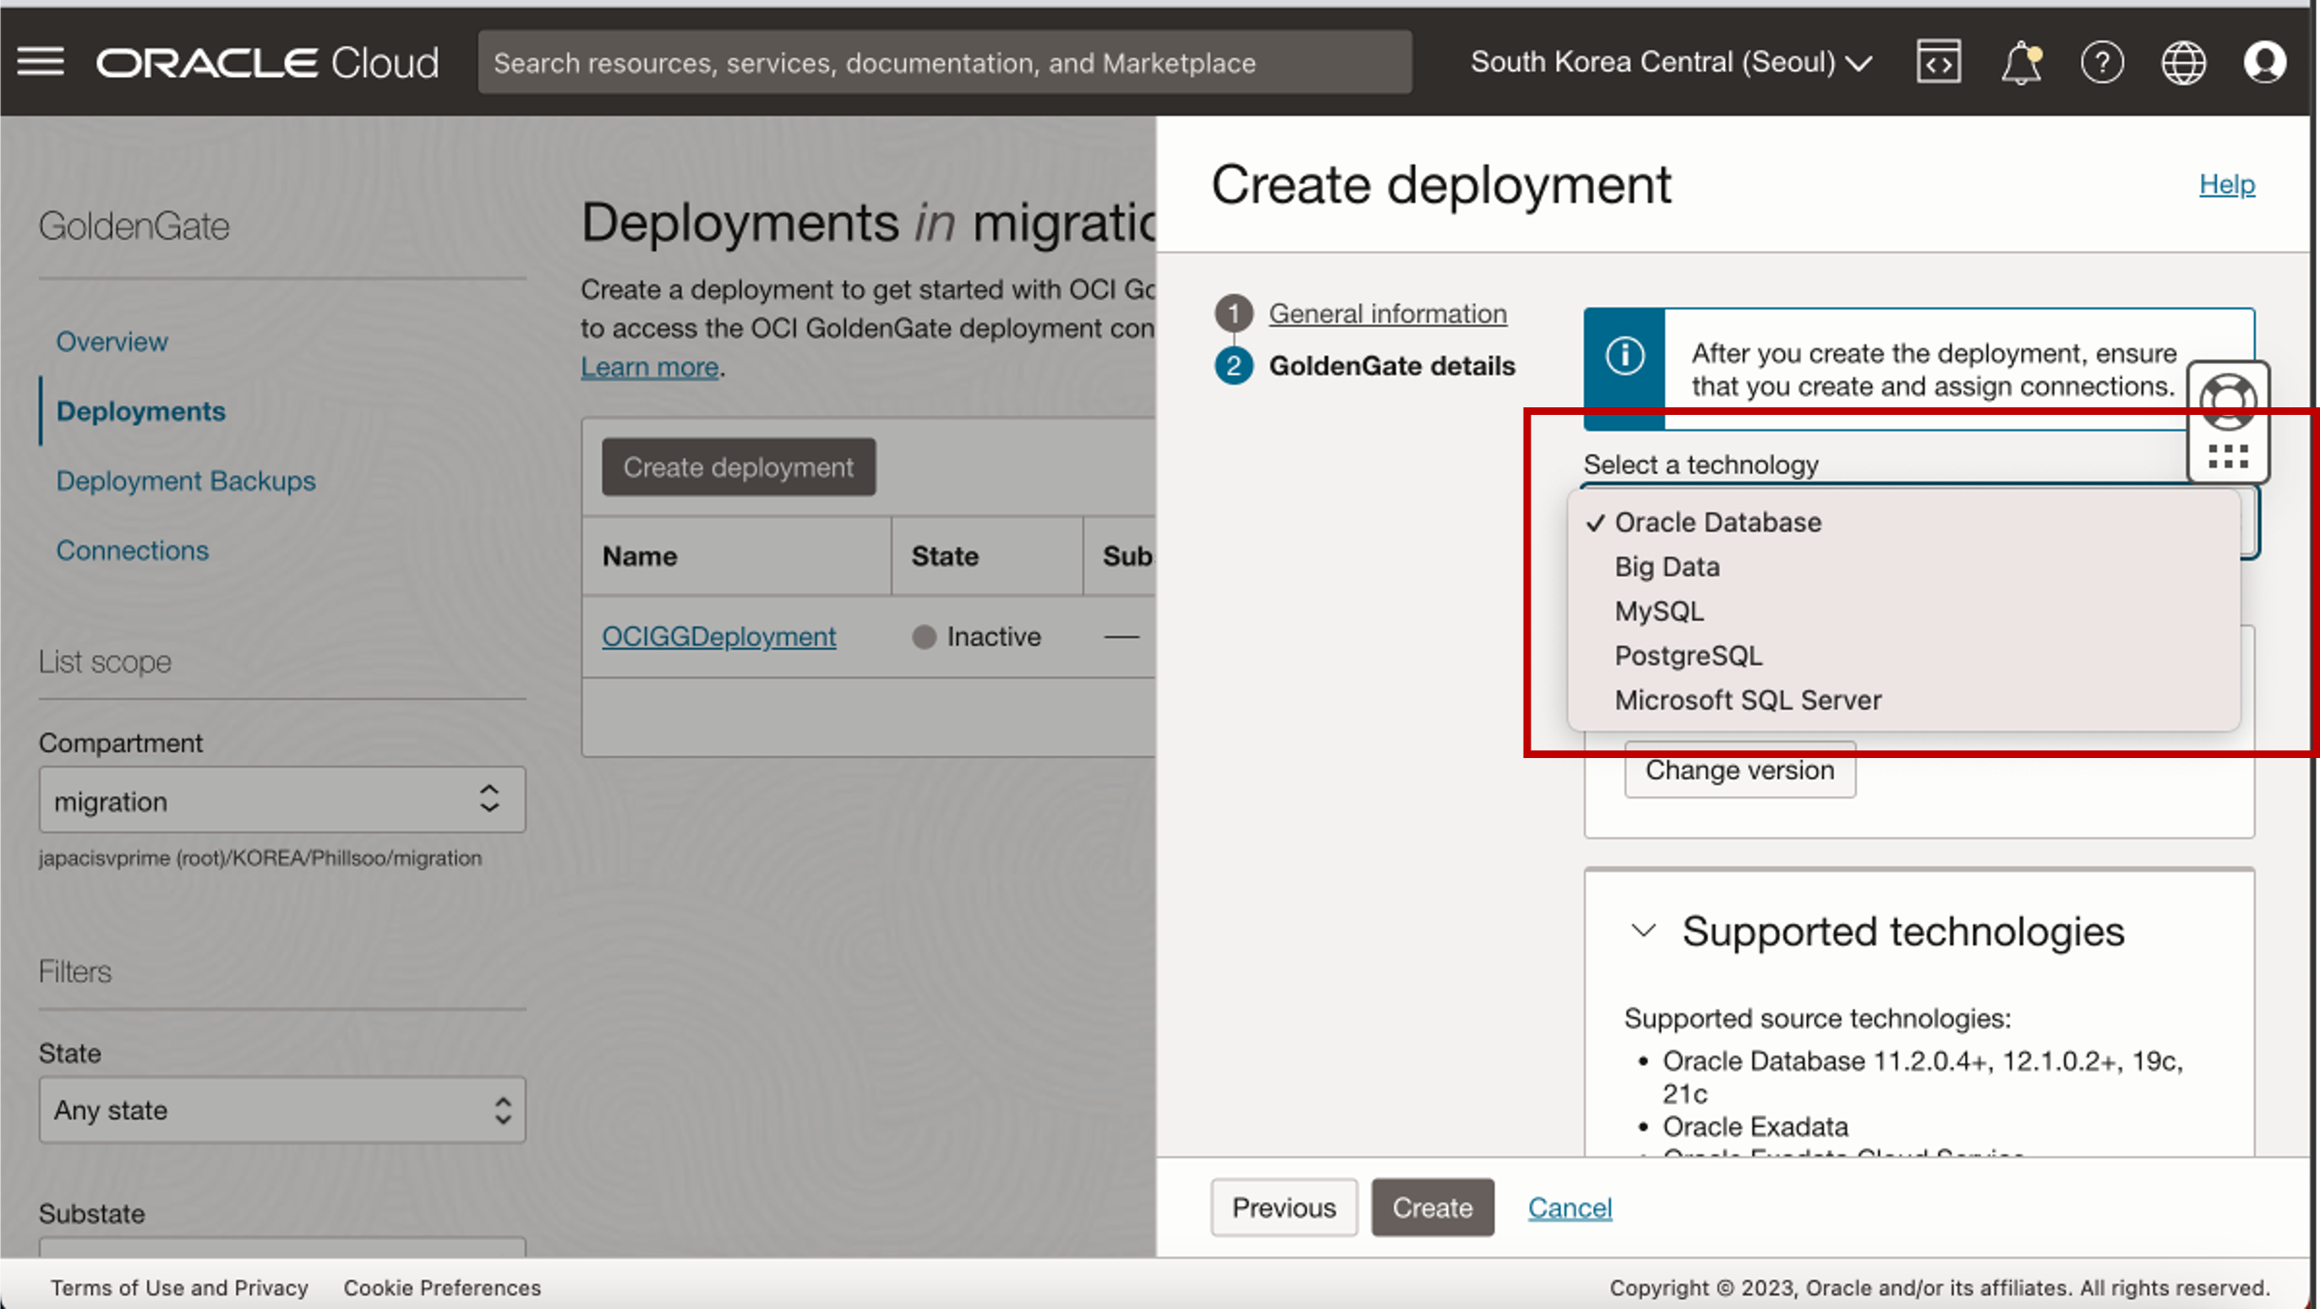The image size is (2320, 1309).
Task: Click the Oracle Cloud logo
Action: (267, 63)
